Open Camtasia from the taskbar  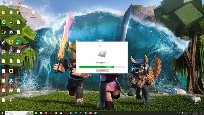click(36, 113)
